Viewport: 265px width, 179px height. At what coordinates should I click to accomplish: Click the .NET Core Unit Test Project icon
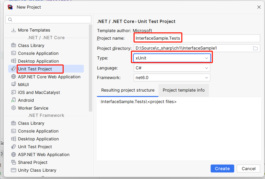(14, 69)
